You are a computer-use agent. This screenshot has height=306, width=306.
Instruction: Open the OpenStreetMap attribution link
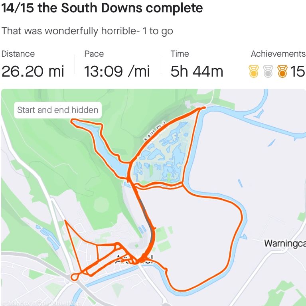[56, 303]
